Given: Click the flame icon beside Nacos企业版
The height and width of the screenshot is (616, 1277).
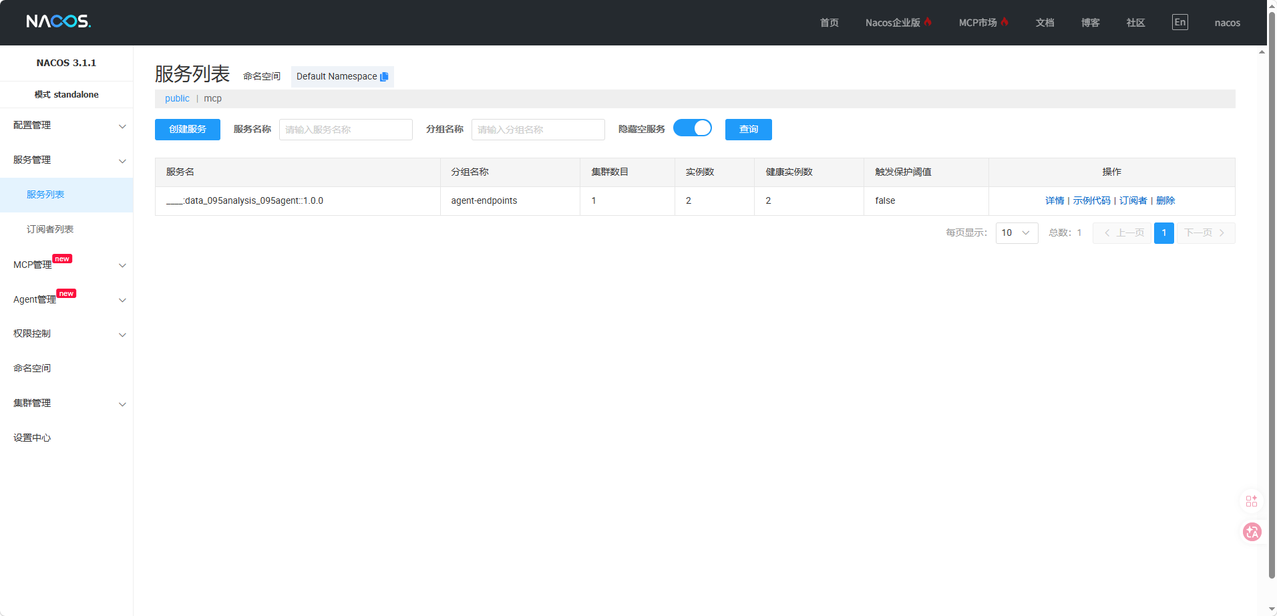Looking at the screenshot, I should pos(928,22).
